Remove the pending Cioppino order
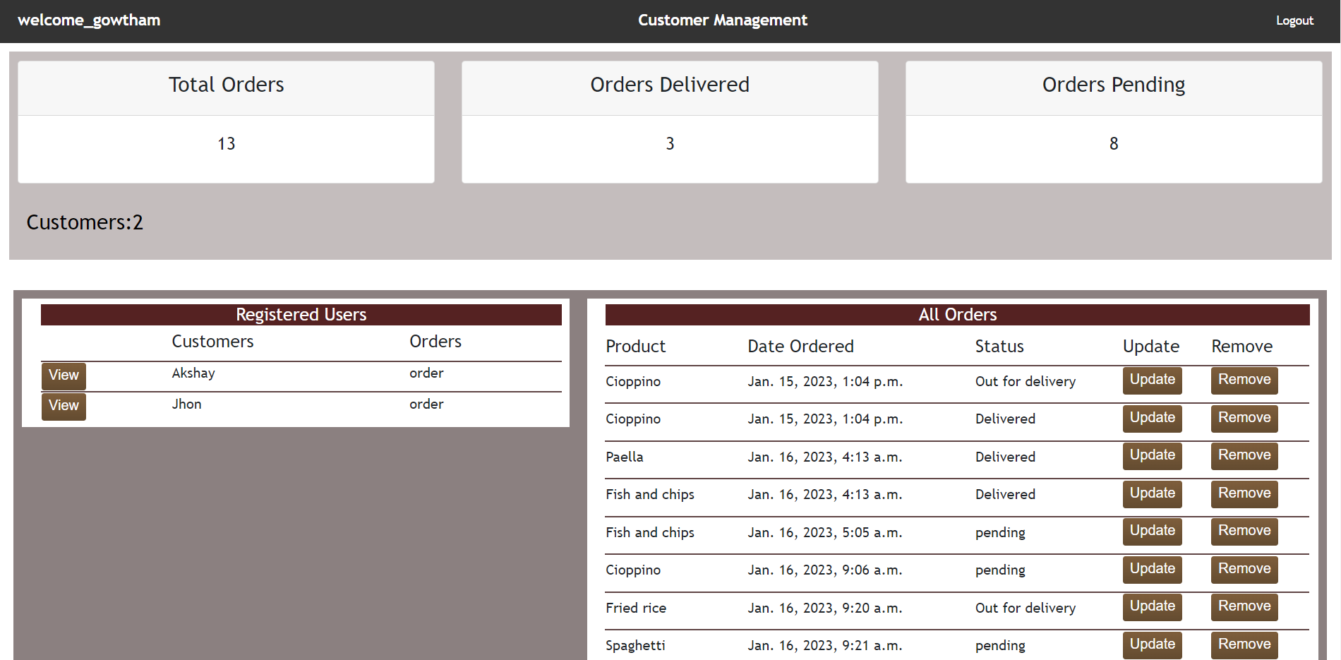 coord(1244,569)
